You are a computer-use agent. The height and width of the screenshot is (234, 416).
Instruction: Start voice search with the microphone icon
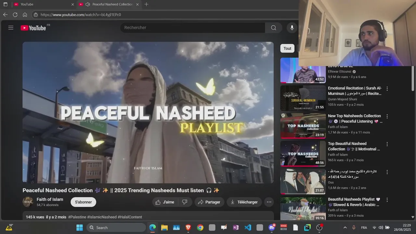click(x=292, y=28)
